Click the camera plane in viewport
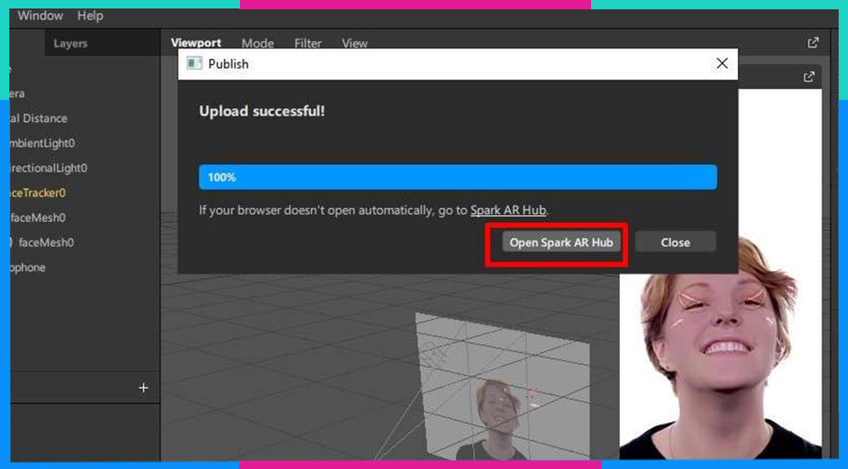 tap(503, 386)
